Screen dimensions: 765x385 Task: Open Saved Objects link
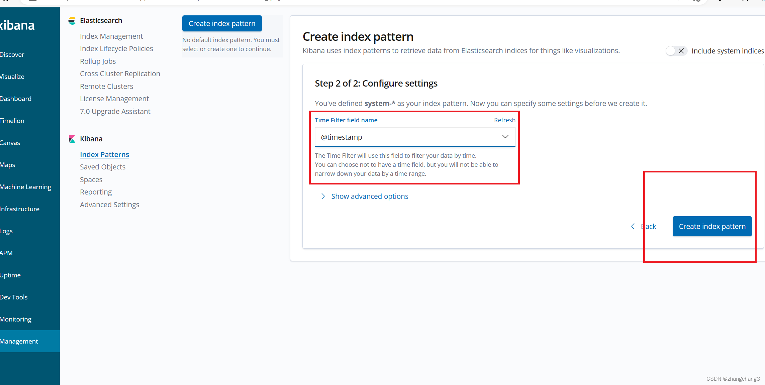point(103,167)
